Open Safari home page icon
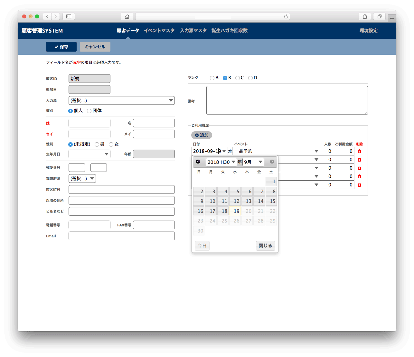The height and width of the screenshot is (357, 414). pos(127,16)
